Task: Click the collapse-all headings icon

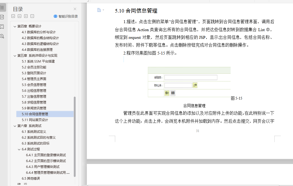Action: coord(19,16)
